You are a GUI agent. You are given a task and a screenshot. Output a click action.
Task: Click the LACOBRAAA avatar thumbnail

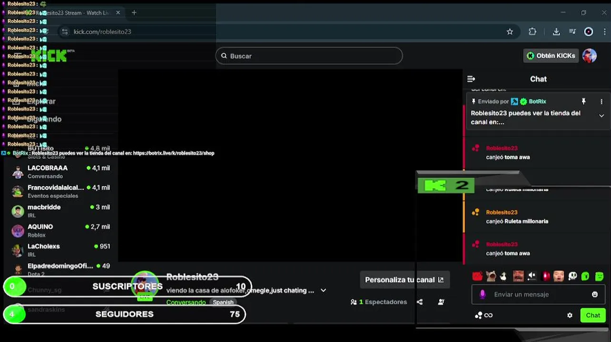pos(18,172)
